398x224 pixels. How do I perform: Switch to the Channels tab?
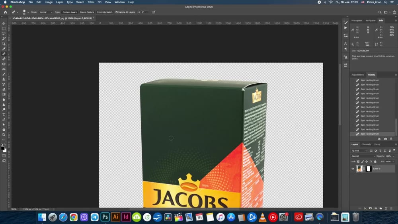[366, 144]
